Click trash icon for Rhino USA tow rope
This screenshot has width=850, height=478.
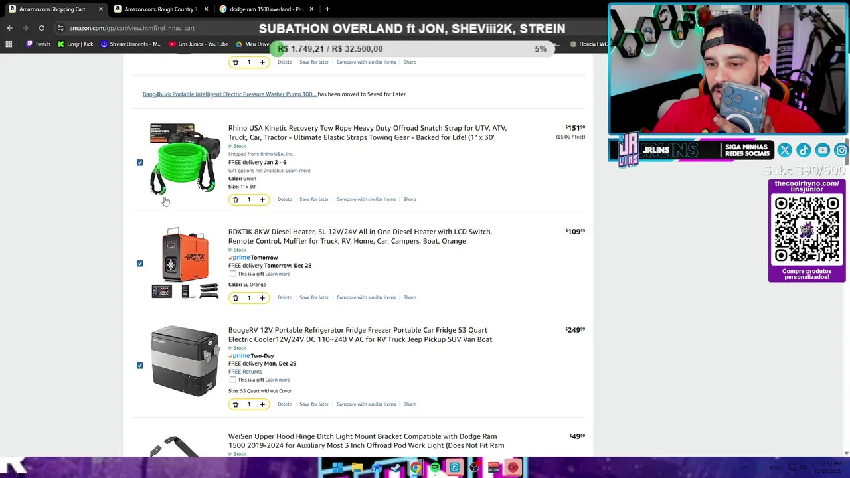(x=235, y=200)
